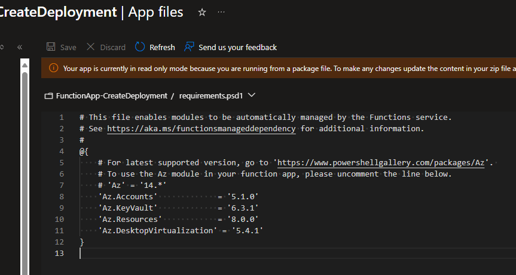Click line number 1 in the gutter

coord(61,118)
